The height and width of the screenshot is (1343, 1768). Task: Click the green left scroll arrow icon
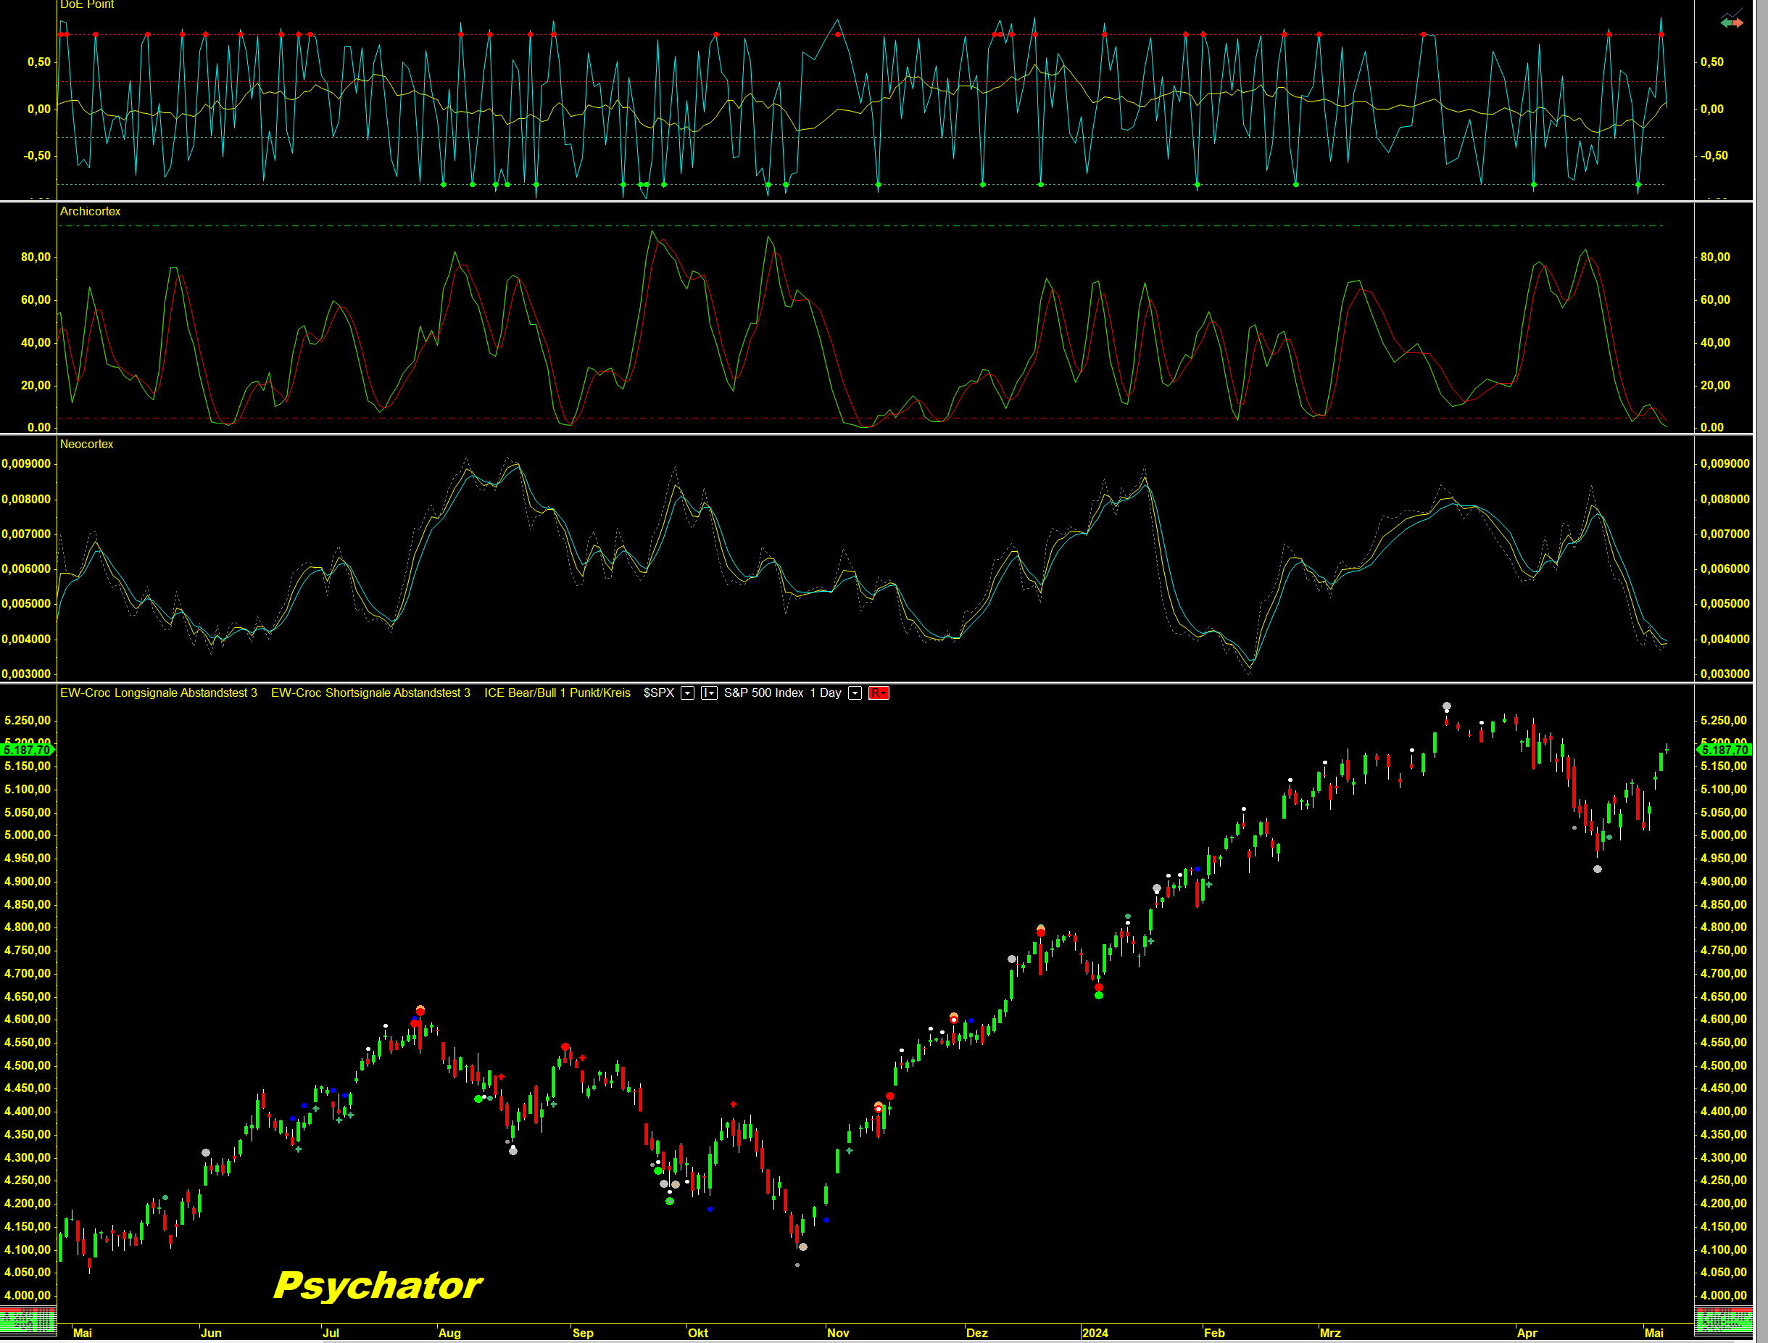pos(1726,23)
